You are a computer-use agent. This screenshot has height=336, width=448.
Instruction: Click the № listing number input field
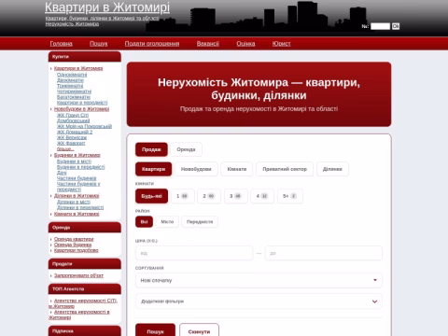[380, 26]
